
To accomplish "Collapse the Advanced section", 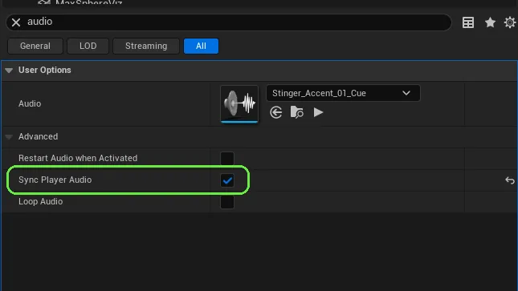I will (9, 136).
